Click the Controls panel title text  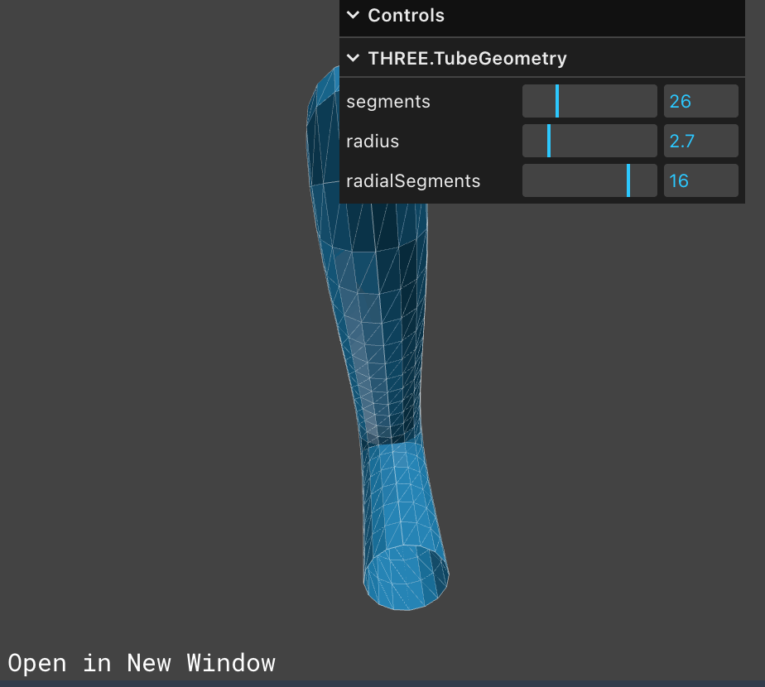(406, 15)
